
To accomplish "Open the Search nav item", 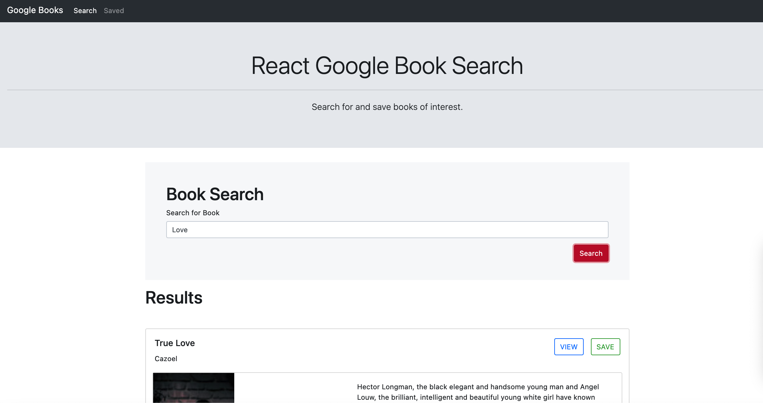I will [x=85, y=11].
